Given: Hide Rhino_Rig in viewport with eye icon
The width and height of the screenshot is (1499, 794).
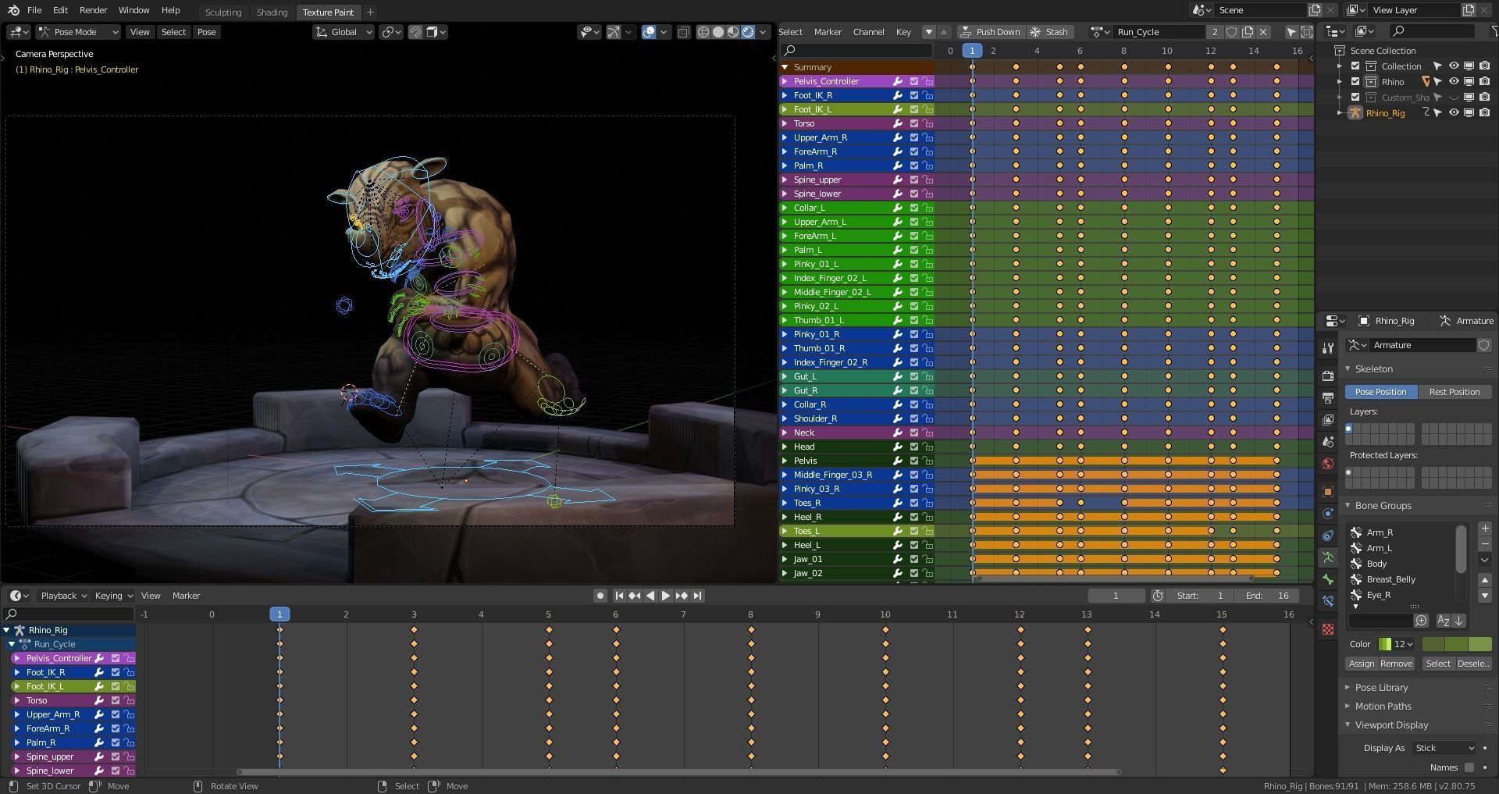Looking at the screenshot, I should [x=1454, y=113].
